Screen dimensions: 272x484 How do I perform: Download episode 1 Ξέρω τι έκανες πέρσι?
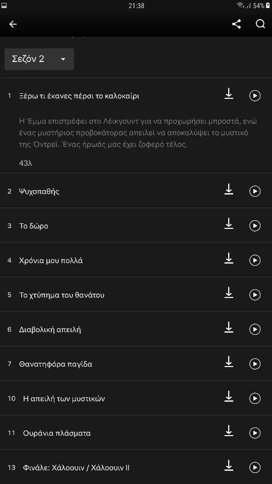[x=229, y=94]
